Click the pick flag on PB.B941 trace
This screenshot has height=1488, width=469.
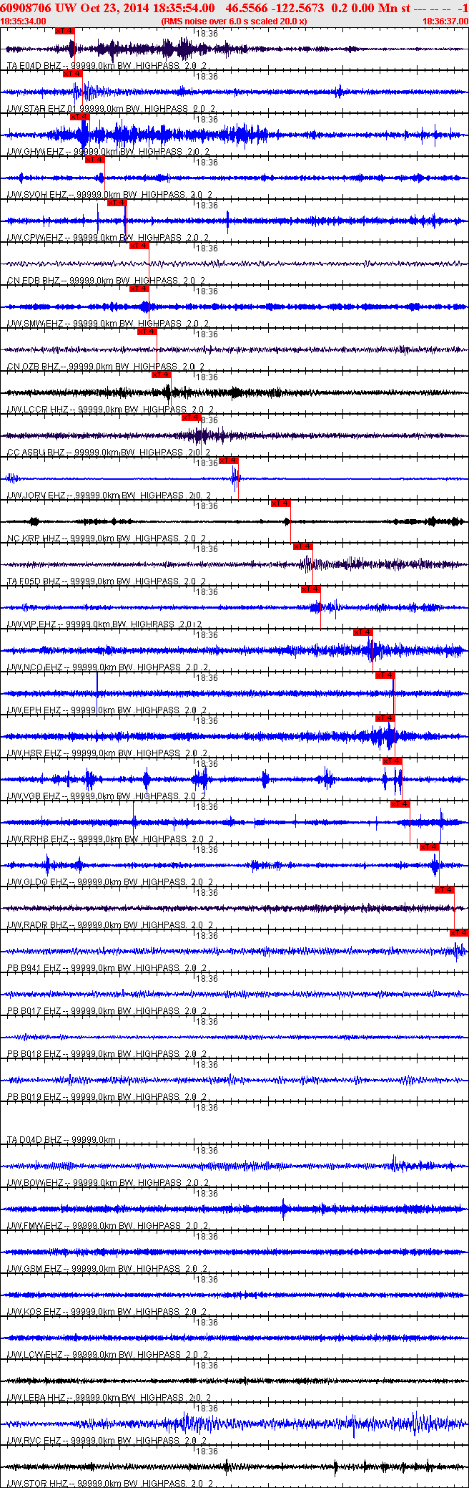pyautogui.click(x=459, y=933)
